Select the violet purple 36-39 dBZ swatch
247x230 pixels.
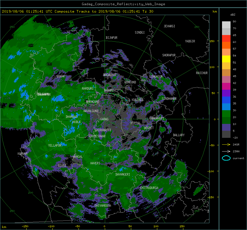[x=226, y=93]
